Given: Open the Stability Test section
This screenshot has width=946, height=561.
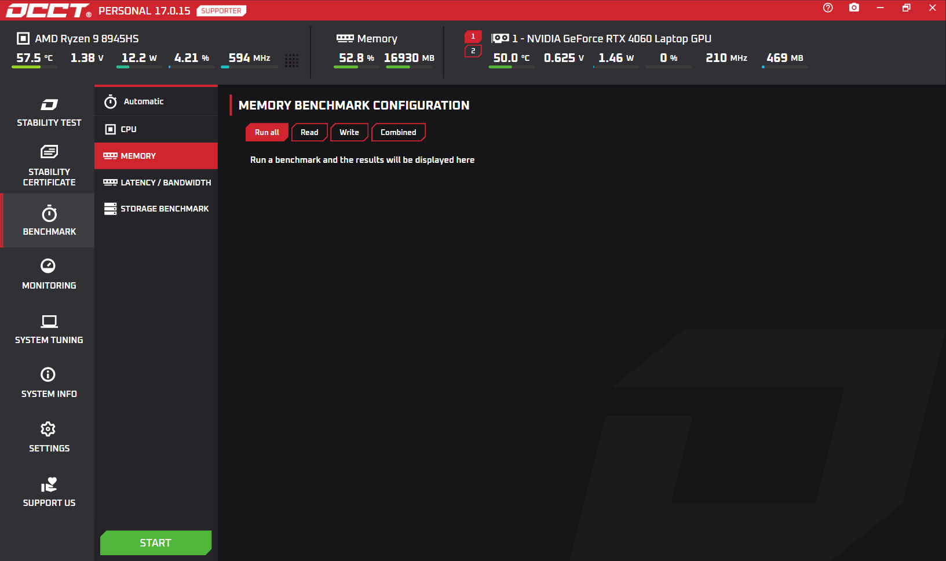Looking at the screenshot, I should [x=49, y=112].
